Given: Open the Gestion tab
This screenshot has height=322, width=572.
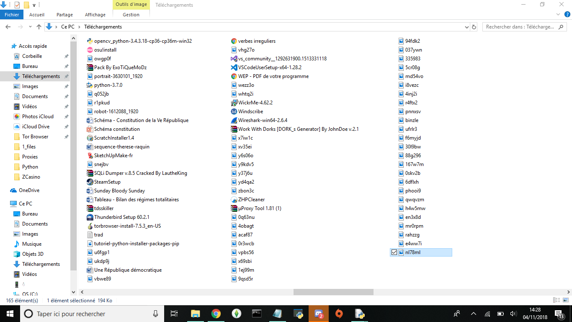Looking at the screenshot, I should coord(131,15).
